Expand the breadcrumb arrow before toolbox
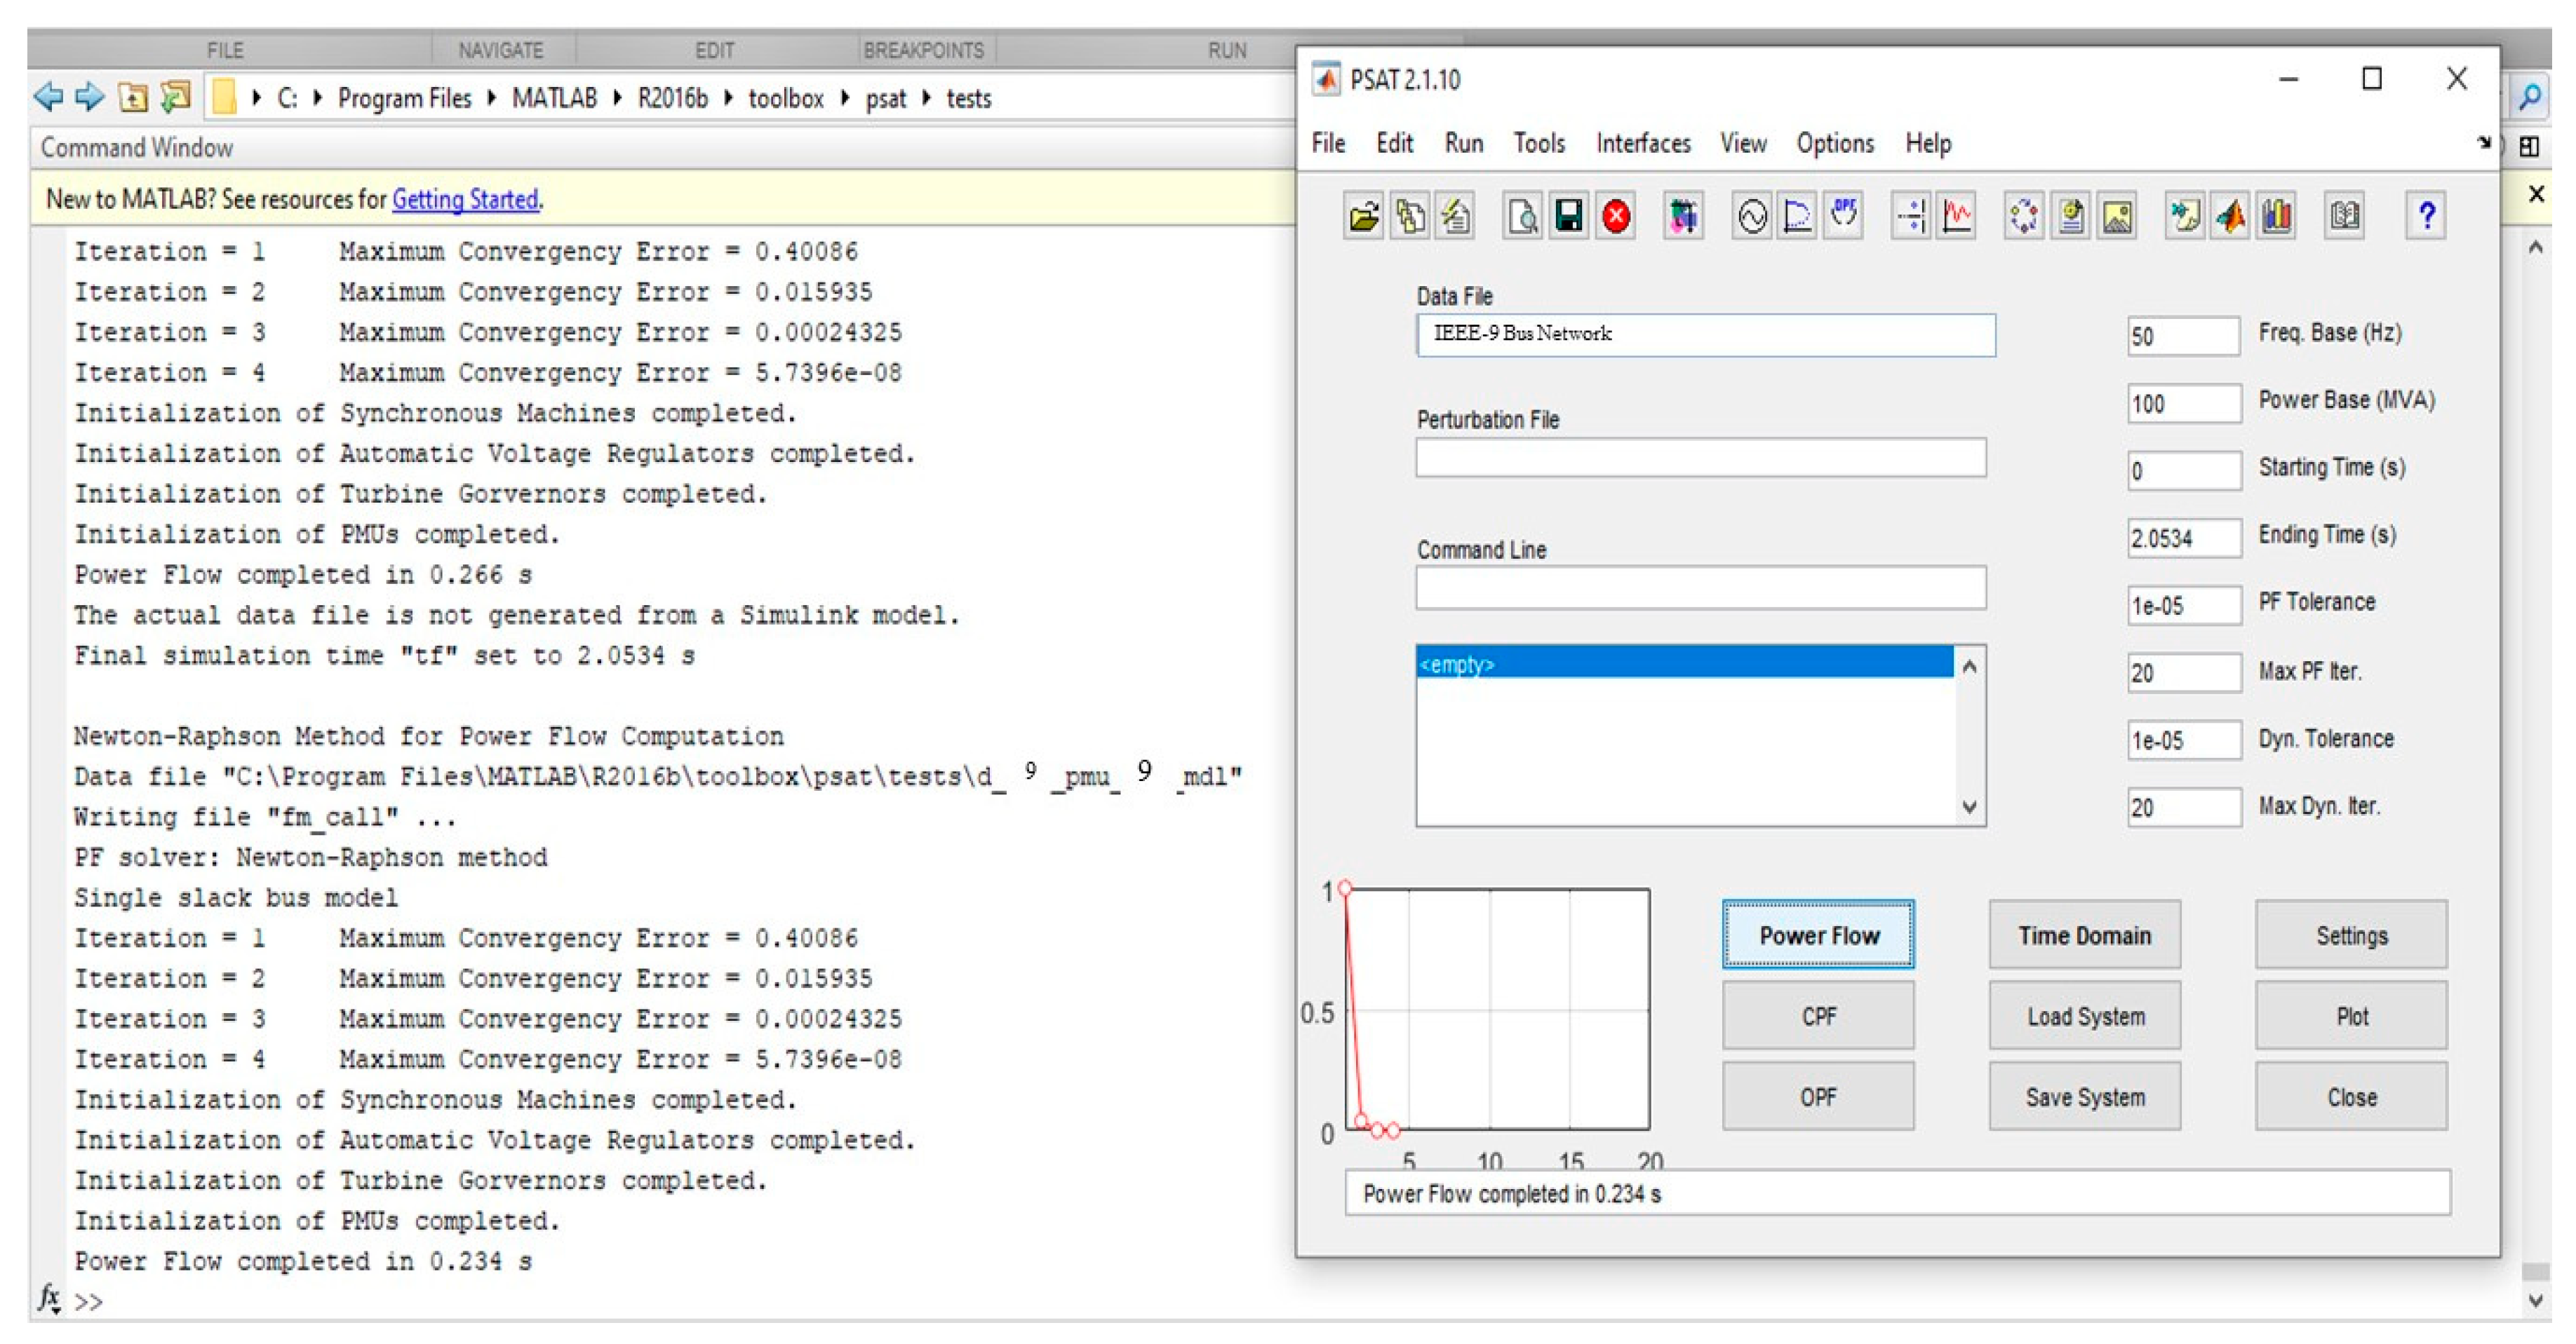Screen dimensions: 2576x1344 (728, 98)
